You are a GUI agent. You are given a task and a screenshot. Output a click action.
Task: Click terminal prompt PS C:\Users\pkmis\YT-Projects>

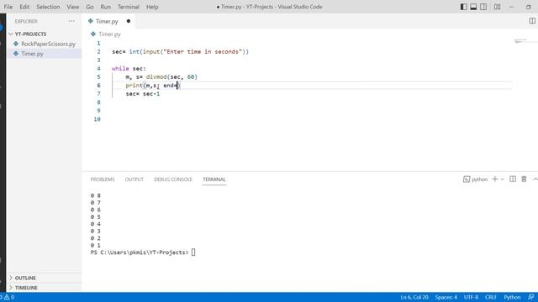140,253
